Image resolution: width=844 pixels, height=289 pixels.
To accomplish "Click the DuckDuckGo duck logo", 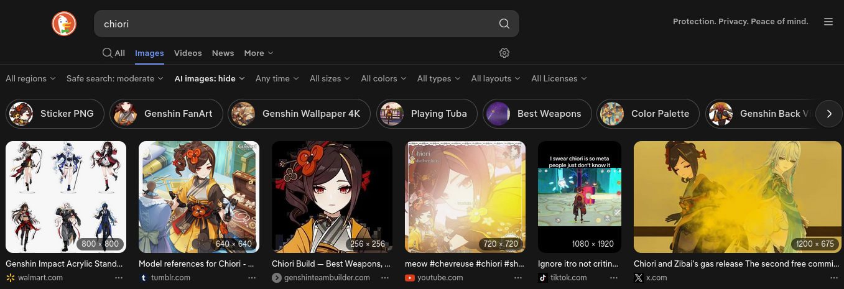I will pyautogui.click(x=63, y=24).
